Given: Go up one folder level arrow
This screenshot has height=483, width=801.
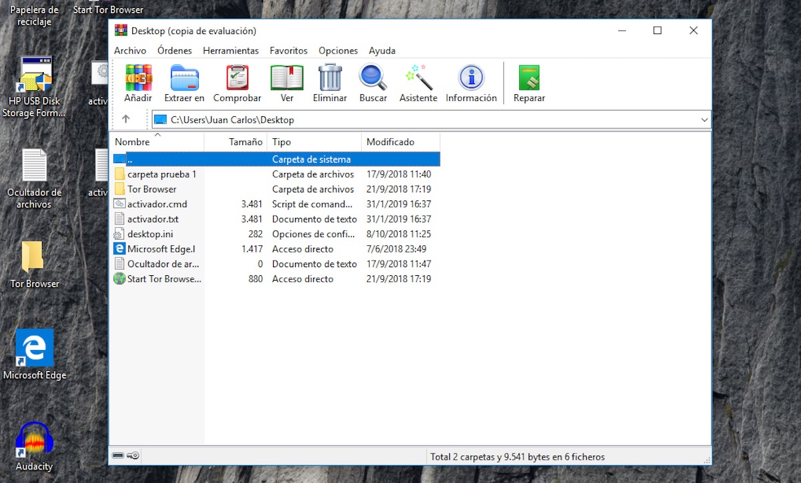Looking at the screenshot, I should (x=125, y=120).
